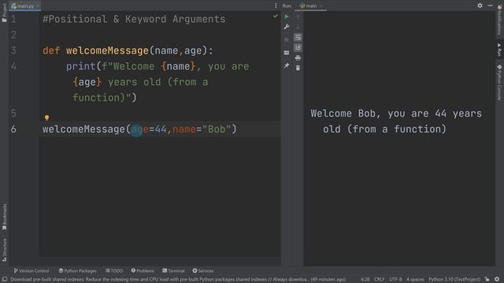Open the Terminal tool window

pos(173,270)
